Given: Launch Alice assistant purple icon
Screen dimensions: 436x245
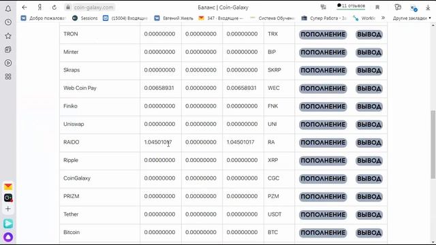Looking at the screenshot, I should pyautogui.click(x=8, y=237).
